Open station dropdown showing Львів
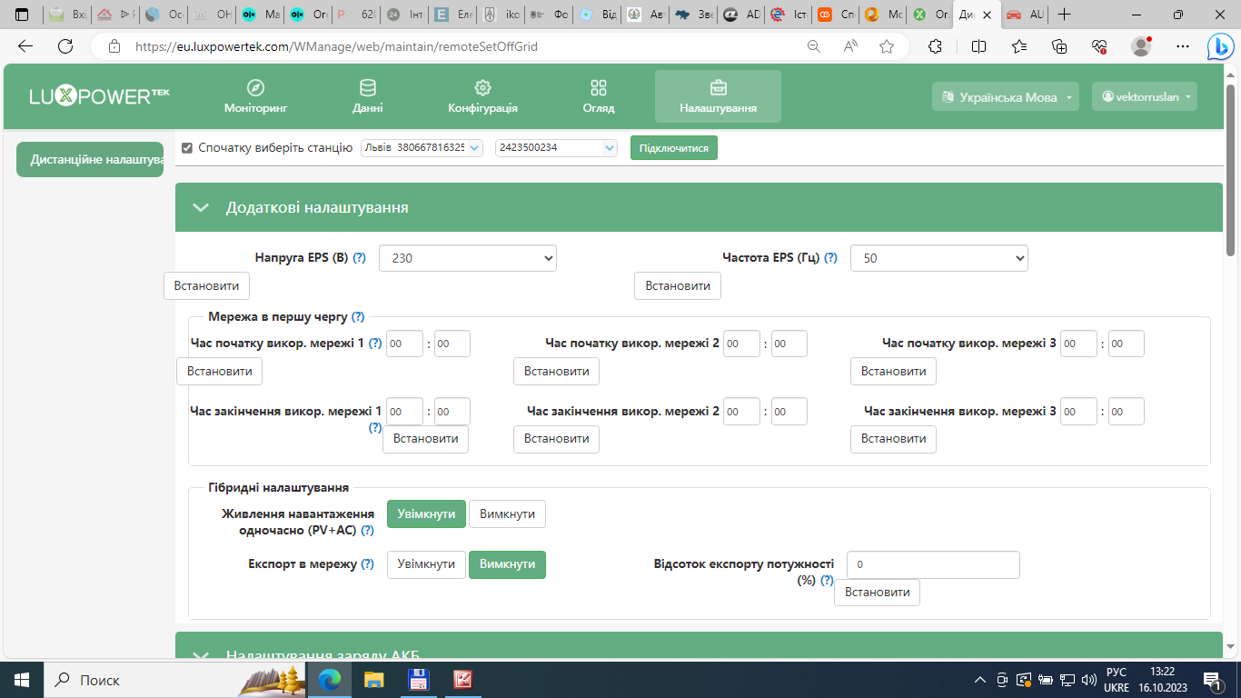This screenshot has width=1241, height=698. pos(422,147)
